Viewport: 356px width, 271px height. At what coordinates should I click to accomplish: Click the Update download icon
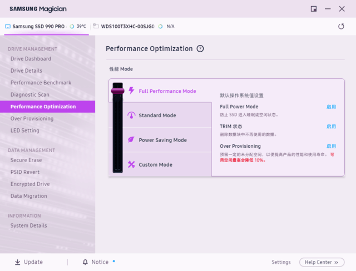pyautogui.click(x=18, y=262)
